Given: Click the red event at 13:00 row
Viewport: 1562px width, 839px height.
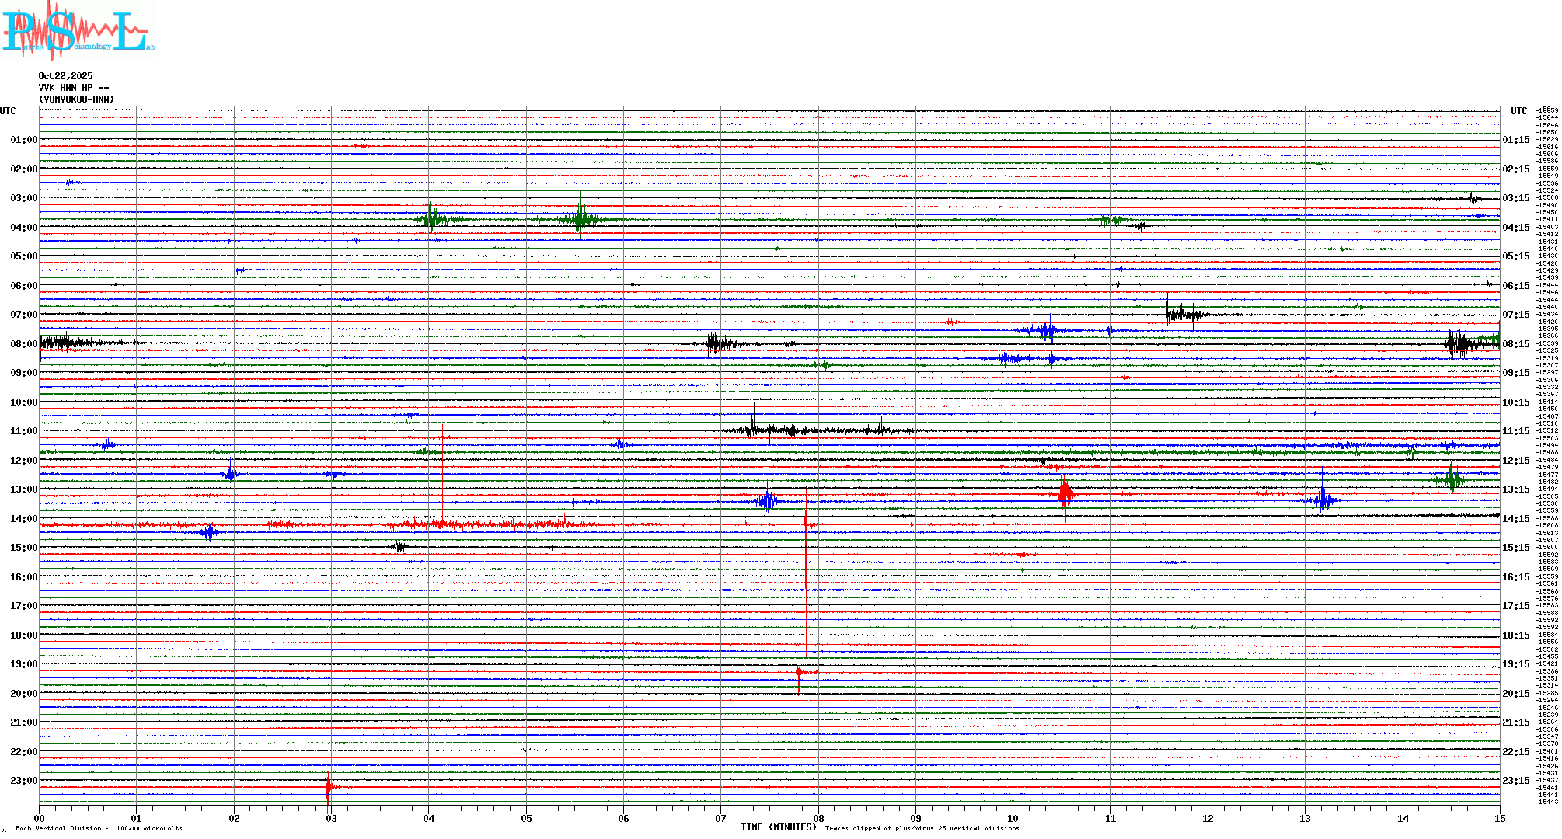Looking at the screenshot, I should click(x=1065, y=492).
